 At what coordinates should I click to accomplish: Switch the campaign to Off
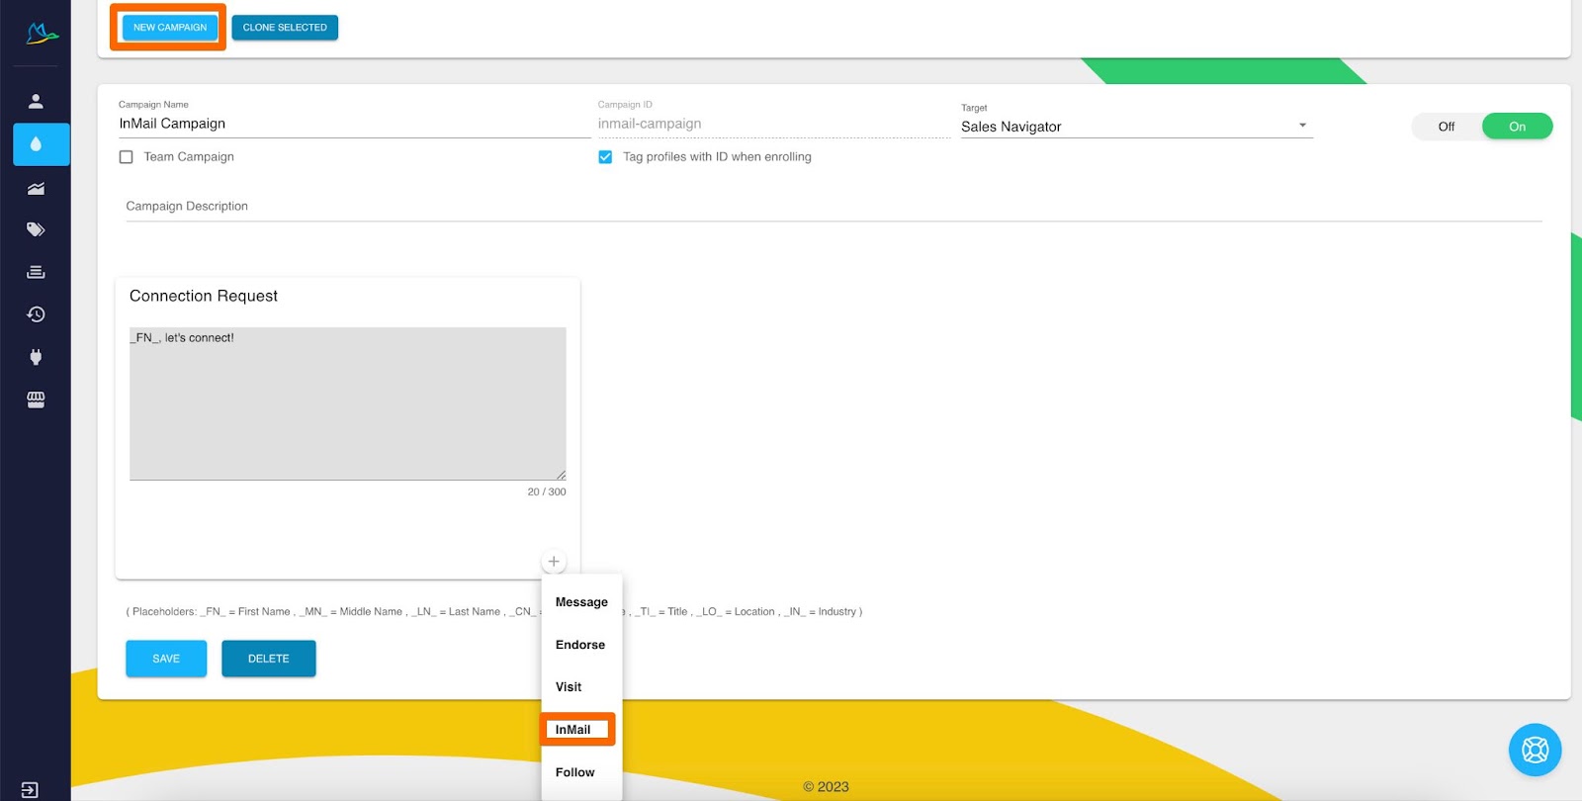(x=1447, y=127)
